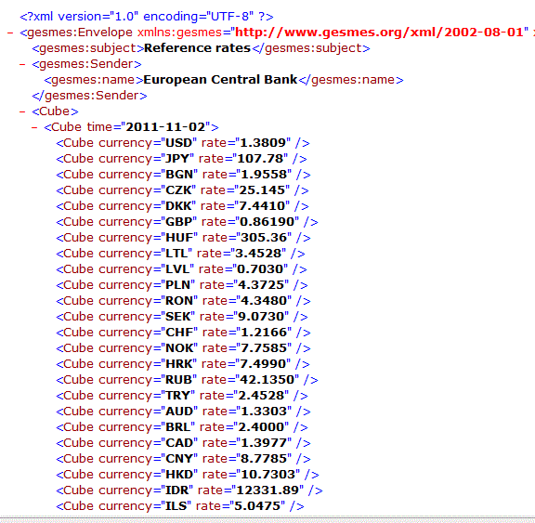Click the BRL rate 2.4000 row

182,427
